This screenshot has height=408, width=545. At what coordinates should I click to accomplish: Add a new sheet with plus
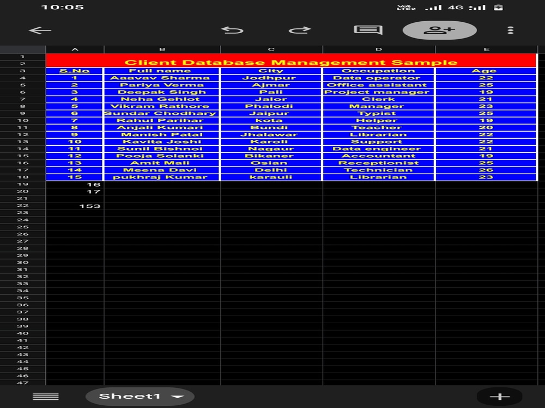499,397
